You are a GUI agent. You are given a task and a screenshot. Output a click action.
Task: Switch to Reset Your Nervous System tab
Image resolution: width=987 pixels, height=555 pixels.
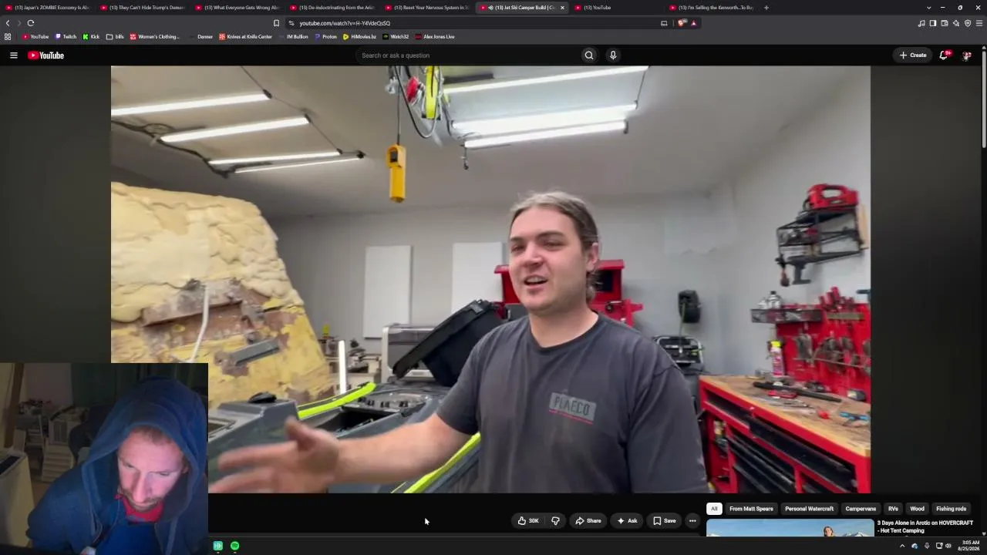tap(427, 8)
